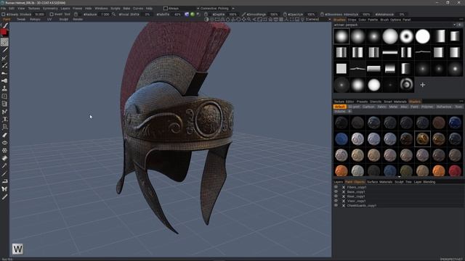Select the red shader ball

point(455,171)
